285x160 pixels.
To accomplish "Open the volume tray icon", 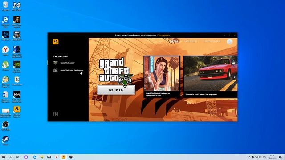I will pos(260,157).
